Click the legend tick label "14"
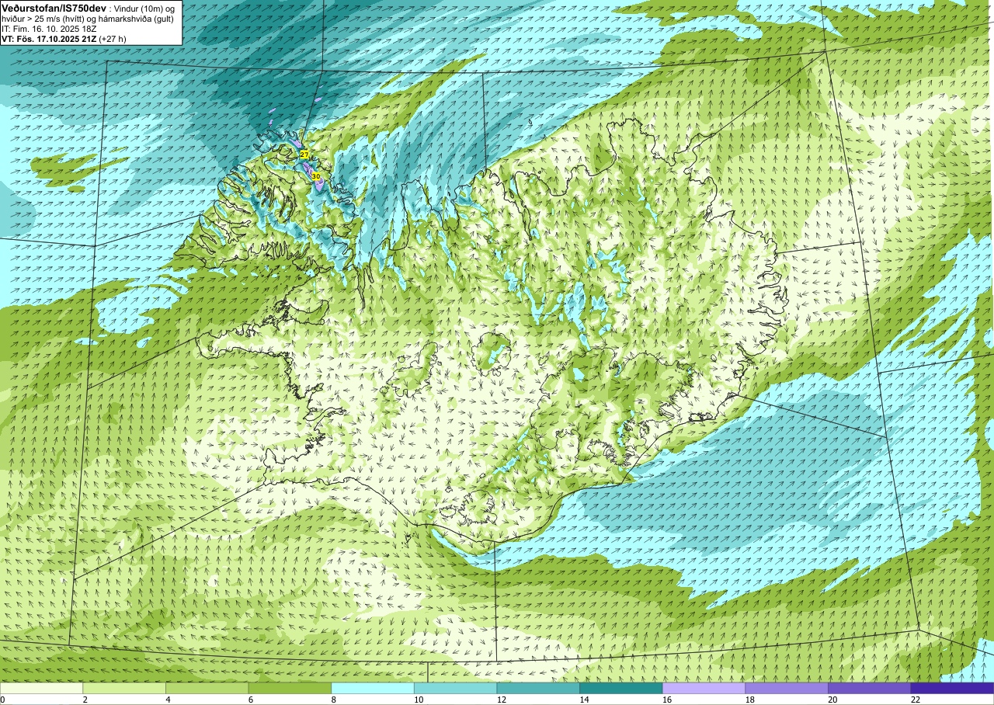 point(584,700)
